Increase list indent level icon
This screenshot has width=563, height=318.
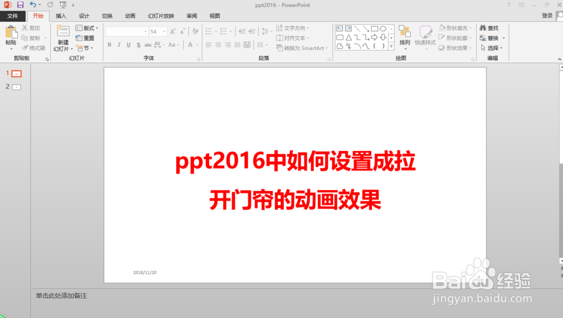[252, 32]
